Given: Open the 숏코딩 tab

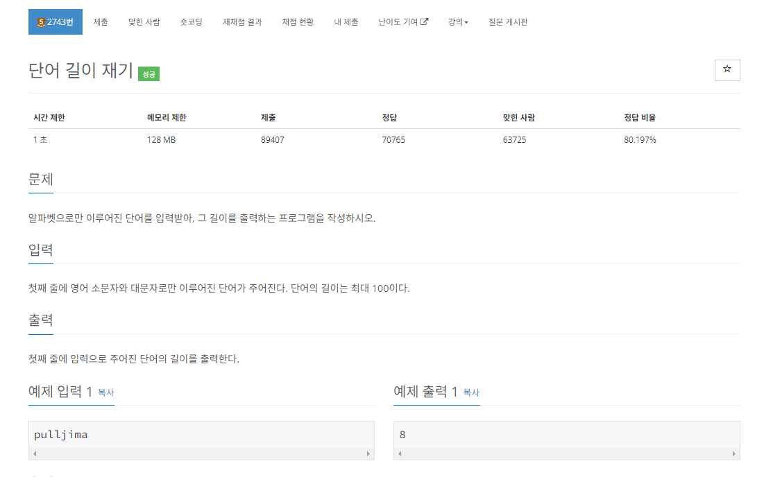Looking at the screenshot, I should coord(191,22).
